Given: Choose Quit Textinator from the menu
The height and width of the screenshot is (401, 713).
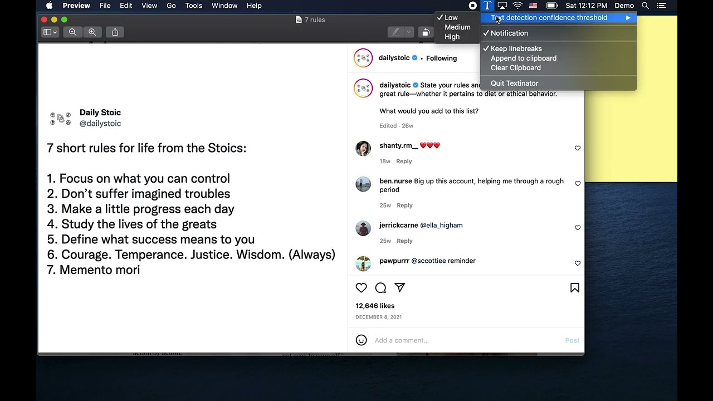Looking at the screenshot, I should (514, 83).
